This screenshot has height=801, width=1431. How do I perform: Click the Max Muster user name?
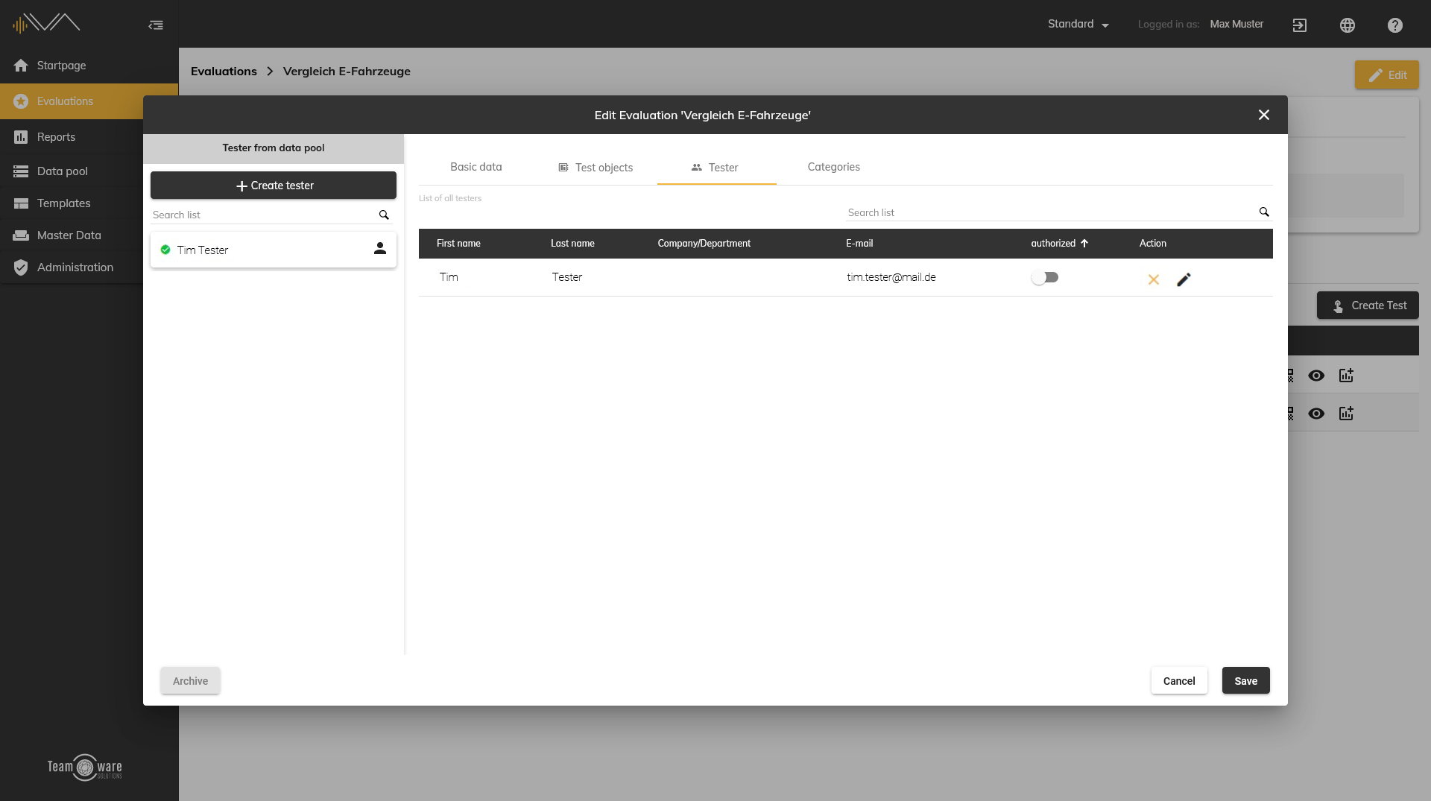1236,25
